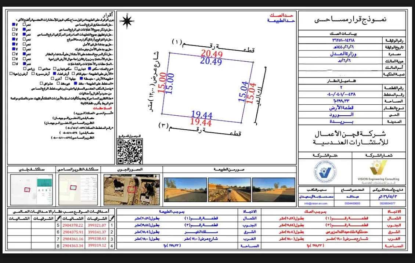The image size is (415, 263).
Task: Open the site photo showing survey instrument
Action: click(x=230, y=190)
